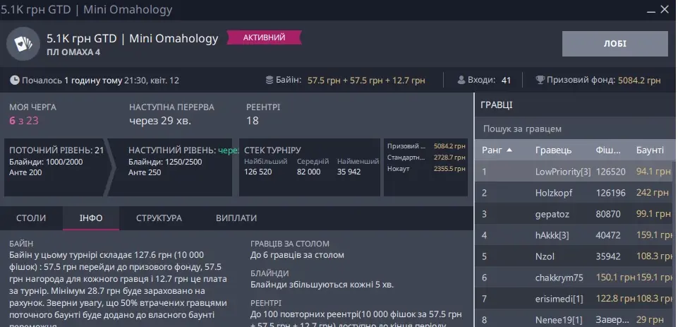Image resolution: width=678 pixels, height=327 pixels.
Task: Click the trophy icon by Призовий фонд
Action: 540,81
